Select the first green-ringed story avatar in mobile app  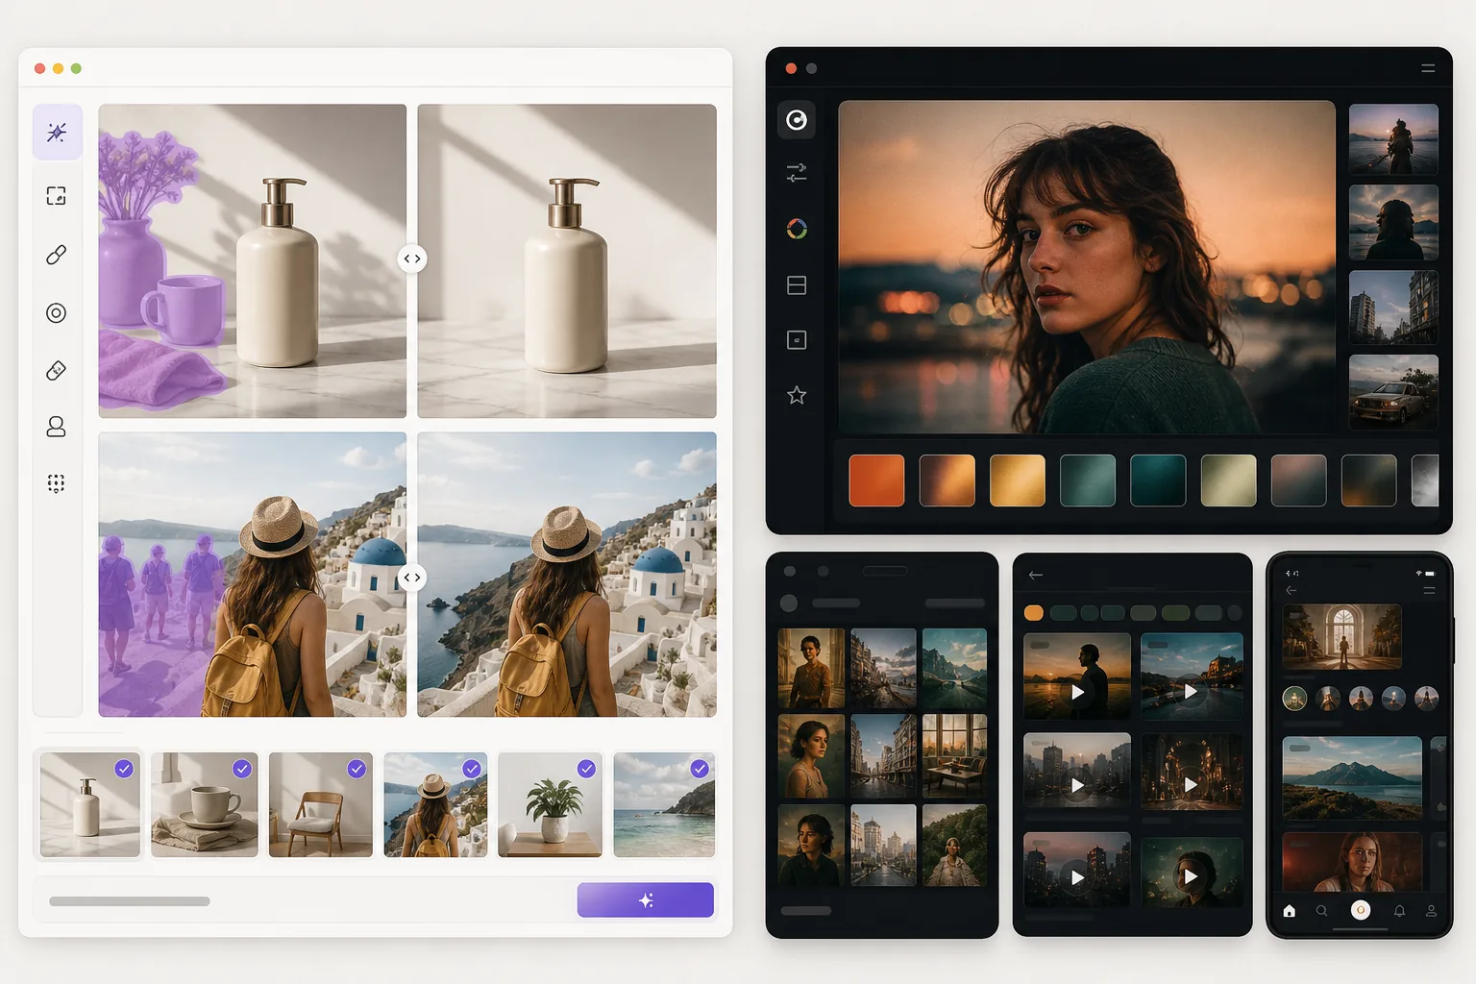point(1295,699)
